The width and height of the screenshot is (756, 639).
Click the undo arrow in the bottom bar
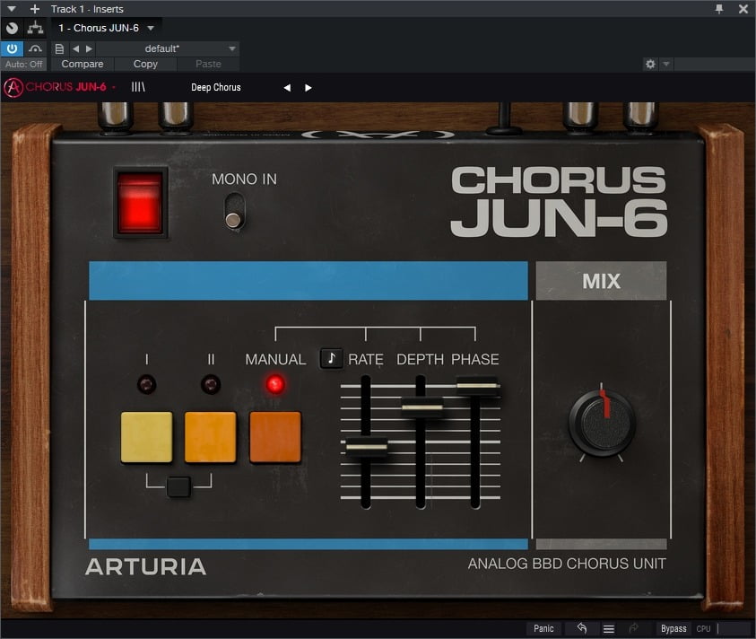click(582, 628)
